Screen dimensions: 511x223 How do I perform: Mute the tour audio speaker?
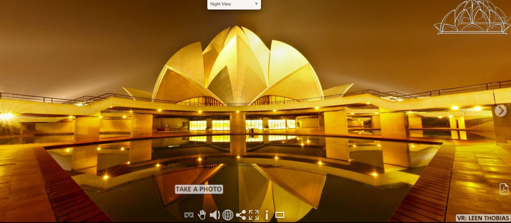214,215
